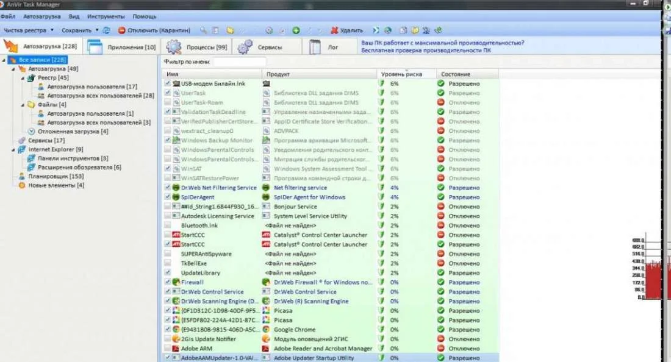Collapse the Файлы [4] tree node
Viewport: 671px width, 362px height.
point(23,105)
